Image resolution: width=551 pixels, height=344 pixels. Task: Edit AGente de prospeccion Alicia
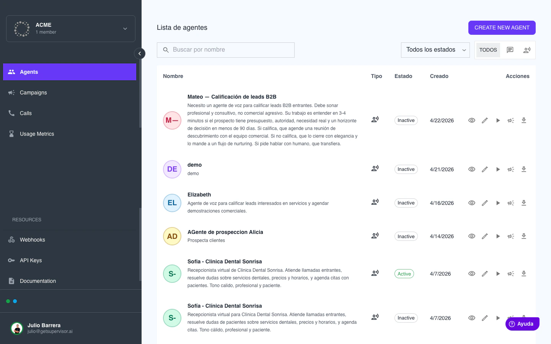tap(485, 236)
